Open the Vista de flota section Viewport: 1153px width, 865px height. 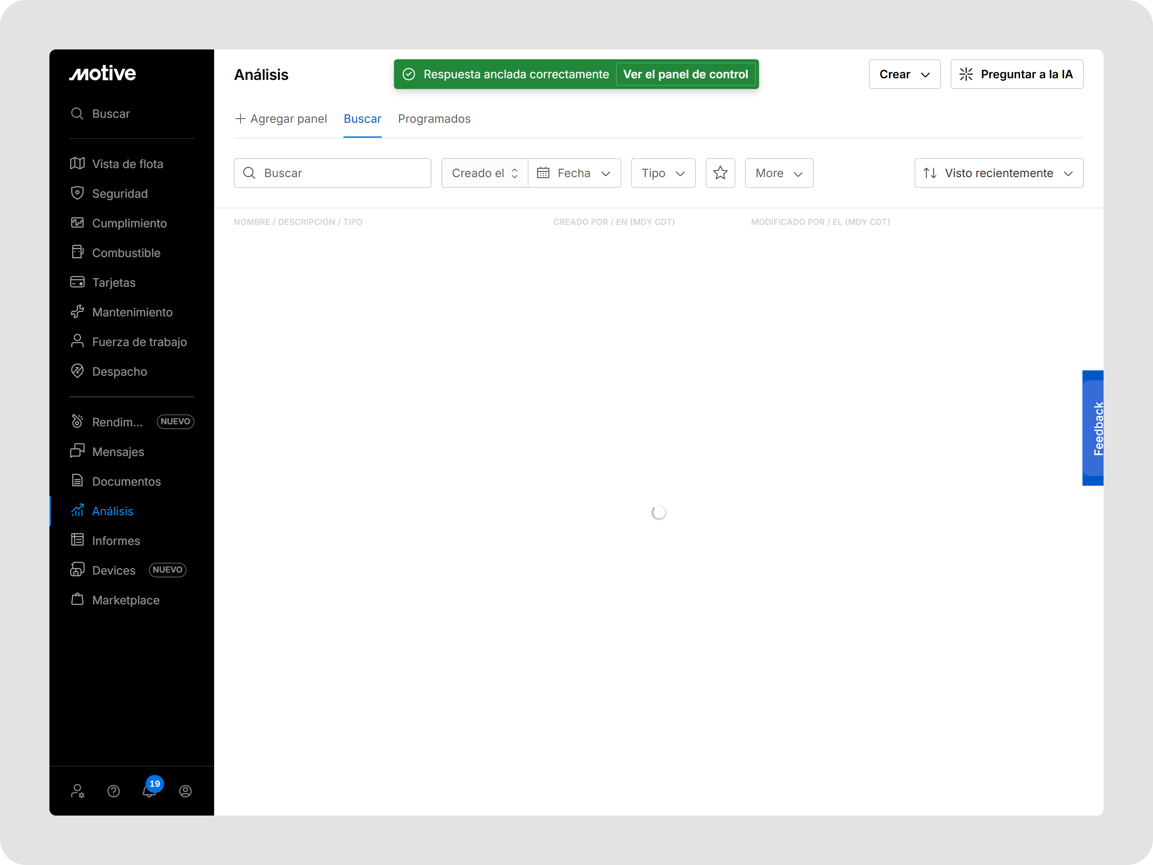point(127,163)
